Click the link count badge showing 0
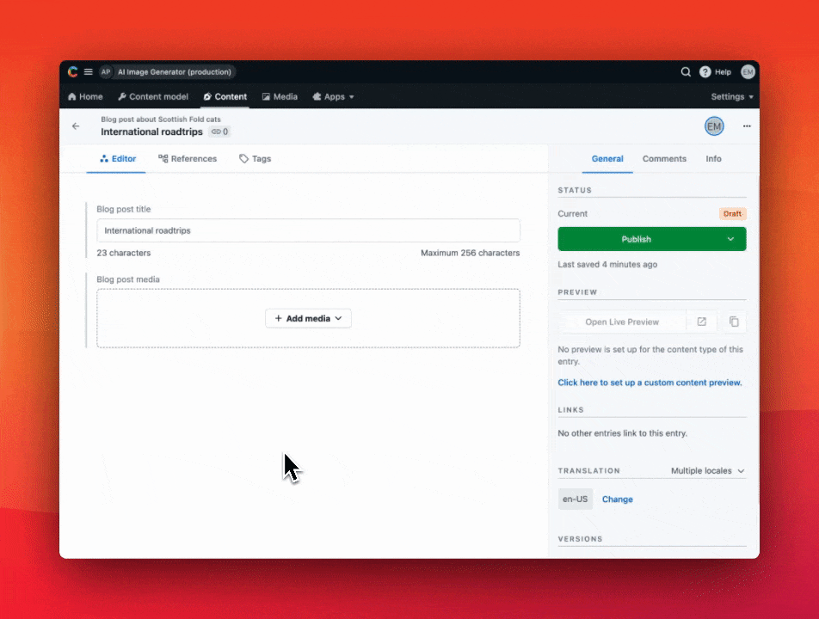Viewport: 819px width, 619px height. click(219, 132)
